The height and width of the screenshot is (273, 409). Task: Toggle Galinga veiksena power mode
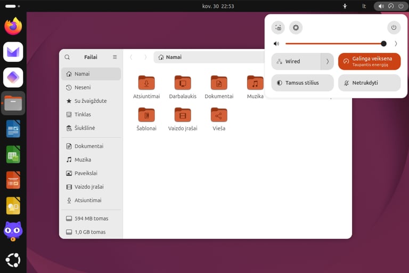click(x=370, y=61)
